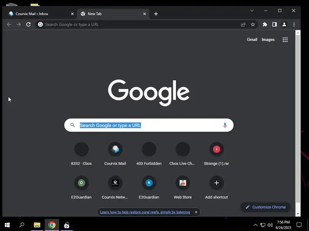
Task: Click Customize Chrome button
Action: pyautogui.click(x=266, y=207)
